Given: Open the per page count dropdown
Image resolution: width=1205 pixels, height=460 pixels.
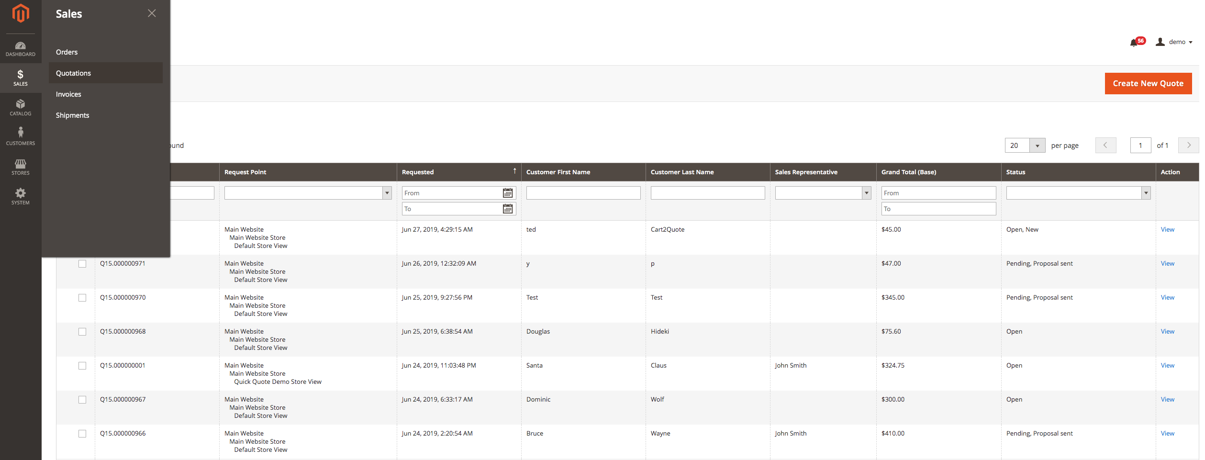Looking at the screenshot, I should [x=1038, y=145].
